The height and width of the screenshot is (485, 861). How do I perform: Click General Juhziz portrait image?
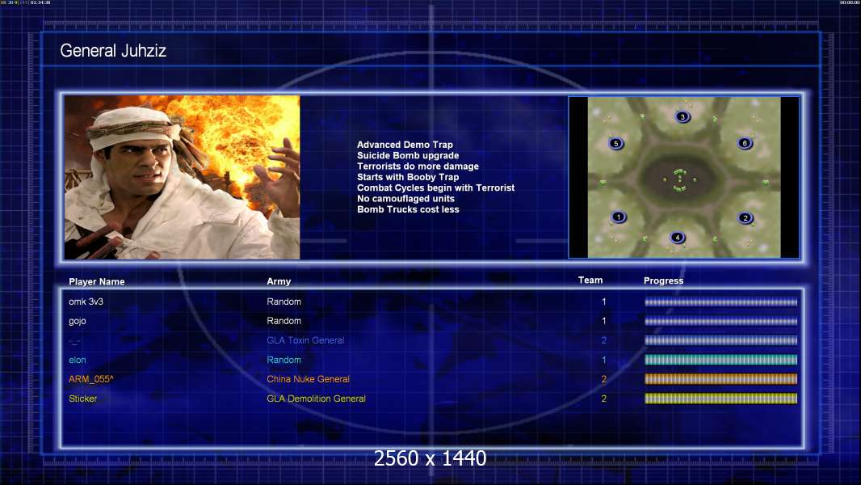[x=183, y=177]
